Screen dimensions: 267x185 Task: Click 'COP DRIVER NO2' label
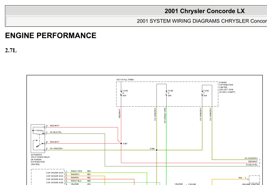(x=55, y=179)
